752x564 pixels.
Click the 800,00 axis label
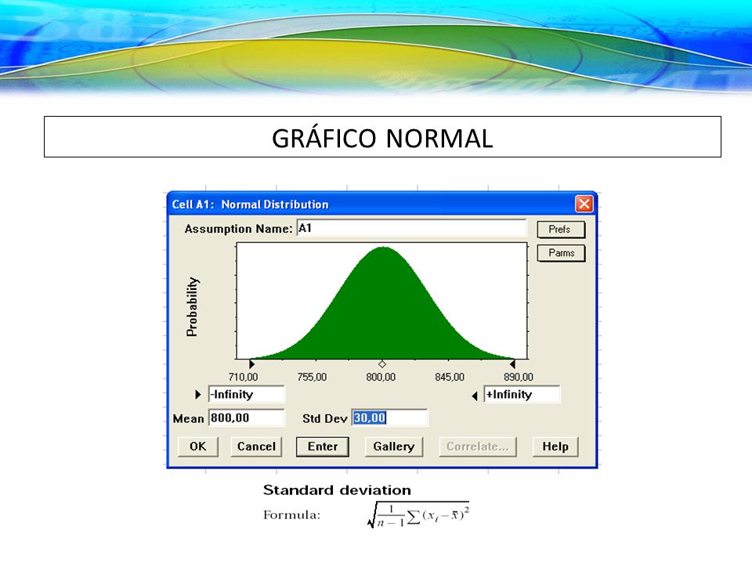[x=381, y=377]
